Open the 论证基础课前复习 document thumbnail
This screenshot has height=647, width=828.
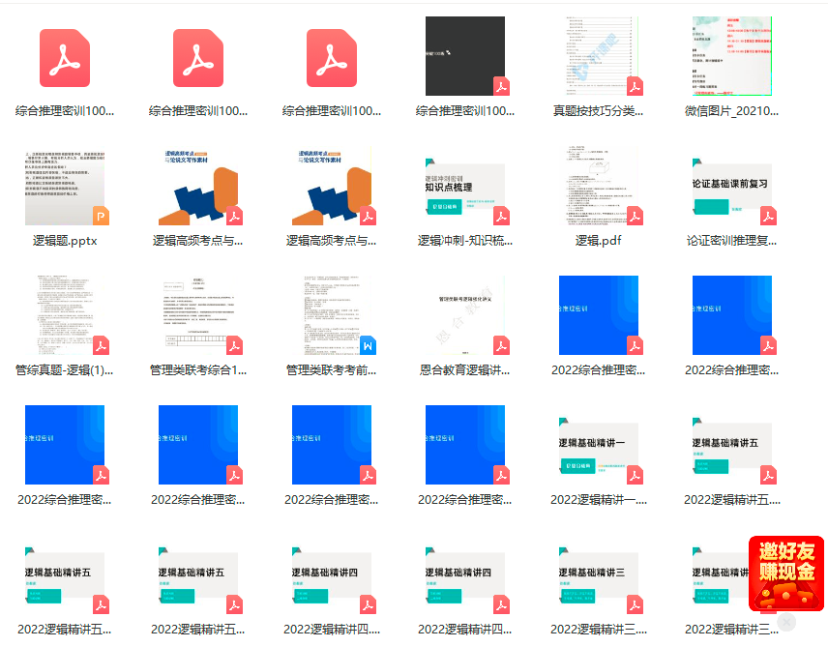coord(731,184)
